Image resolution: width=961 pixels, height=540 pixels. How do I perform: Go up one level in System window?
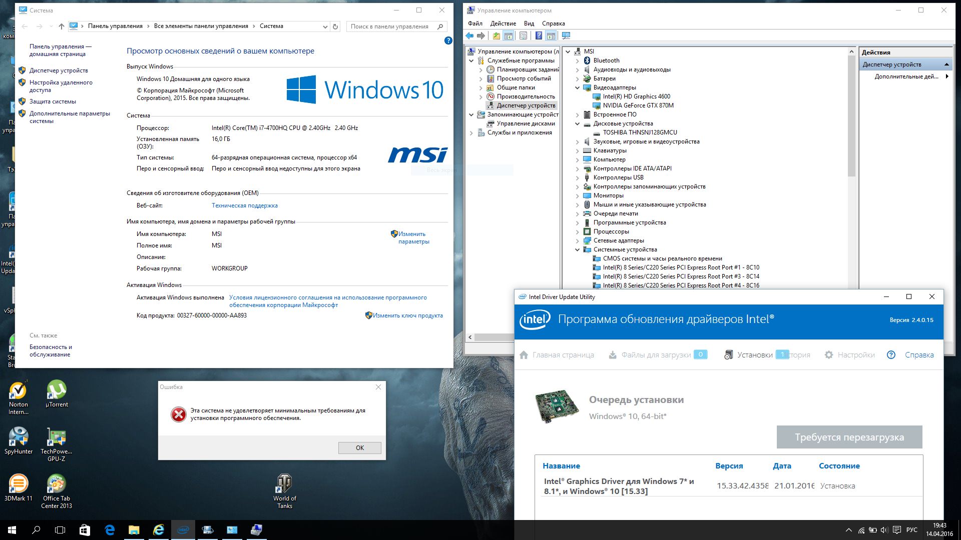click(x=61, y=26)
